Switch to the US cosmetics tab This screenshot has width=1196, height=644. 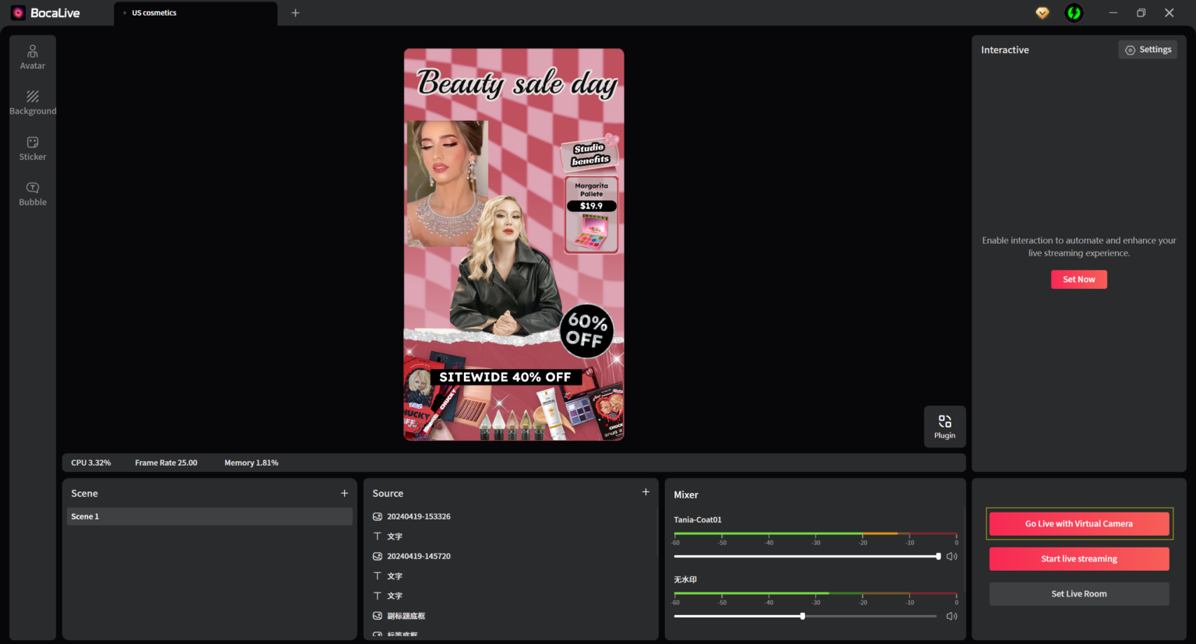point(153,12)
